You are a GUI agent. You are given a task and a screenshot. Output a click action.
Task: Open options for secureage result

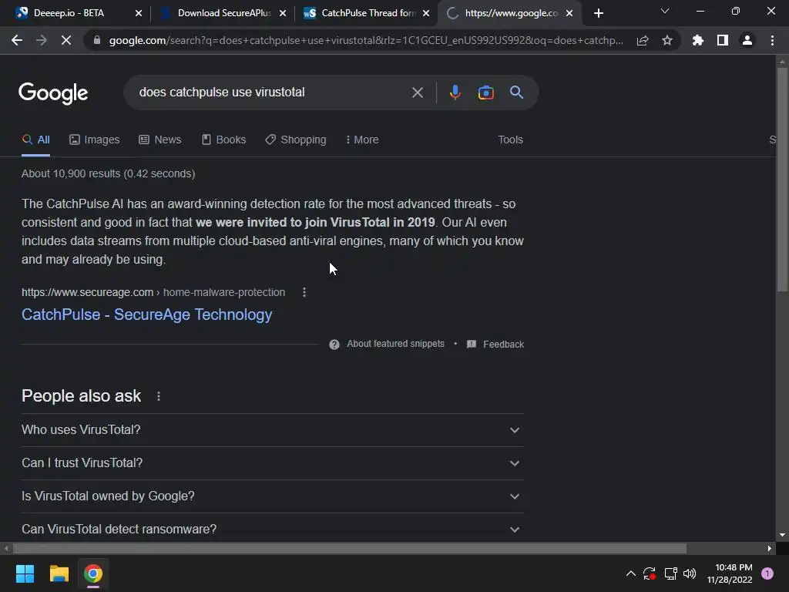(304, 292)
